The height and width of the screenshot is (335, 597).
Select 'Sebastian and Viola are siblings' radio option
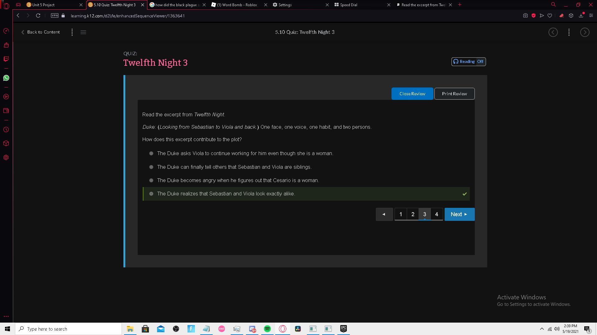click(x=151, y=167)
